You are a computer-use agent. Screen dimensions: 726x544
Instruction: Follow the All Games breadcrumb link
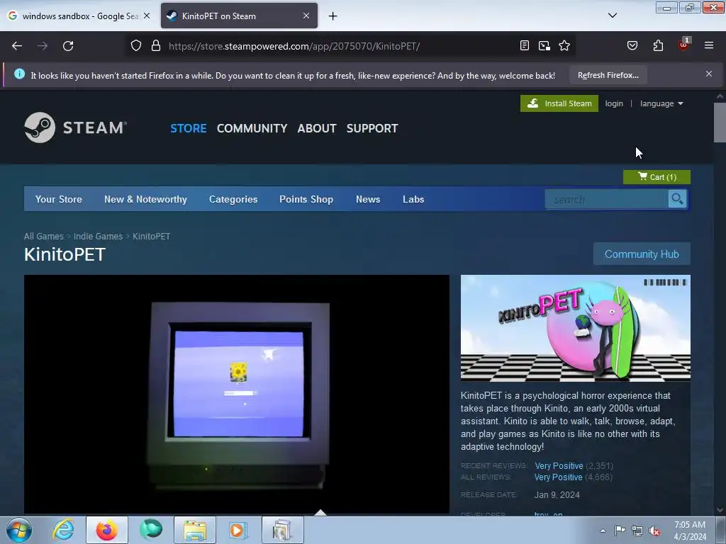[43, 237]
